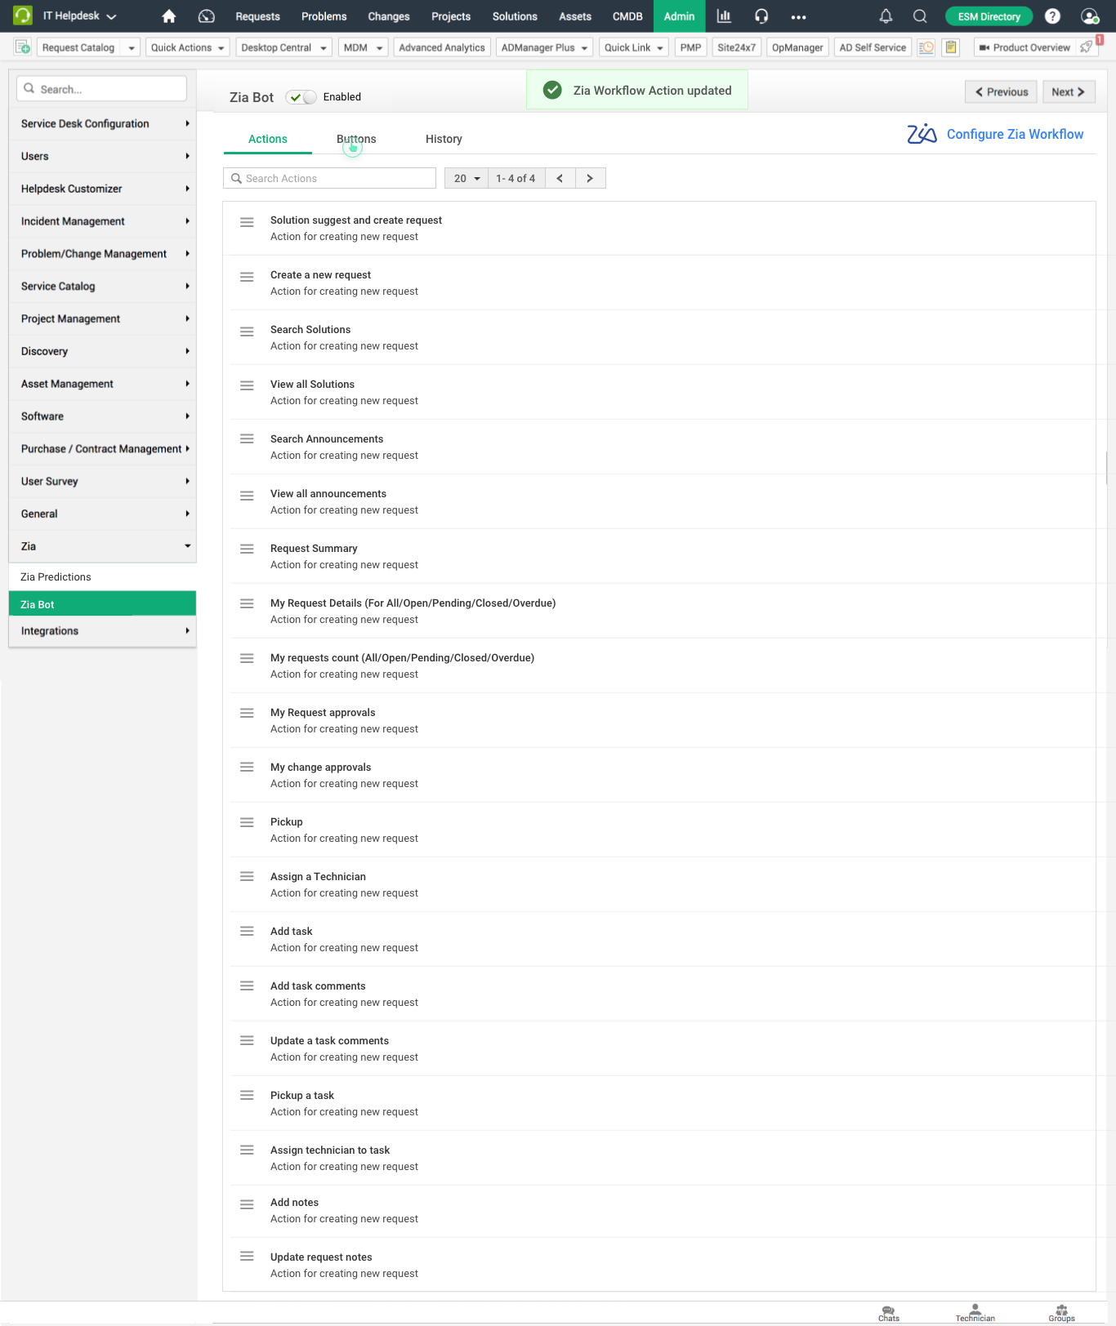Click the Product Overview button
This screenshot has height=1326, width=1116.
(x=1024, y=47)
